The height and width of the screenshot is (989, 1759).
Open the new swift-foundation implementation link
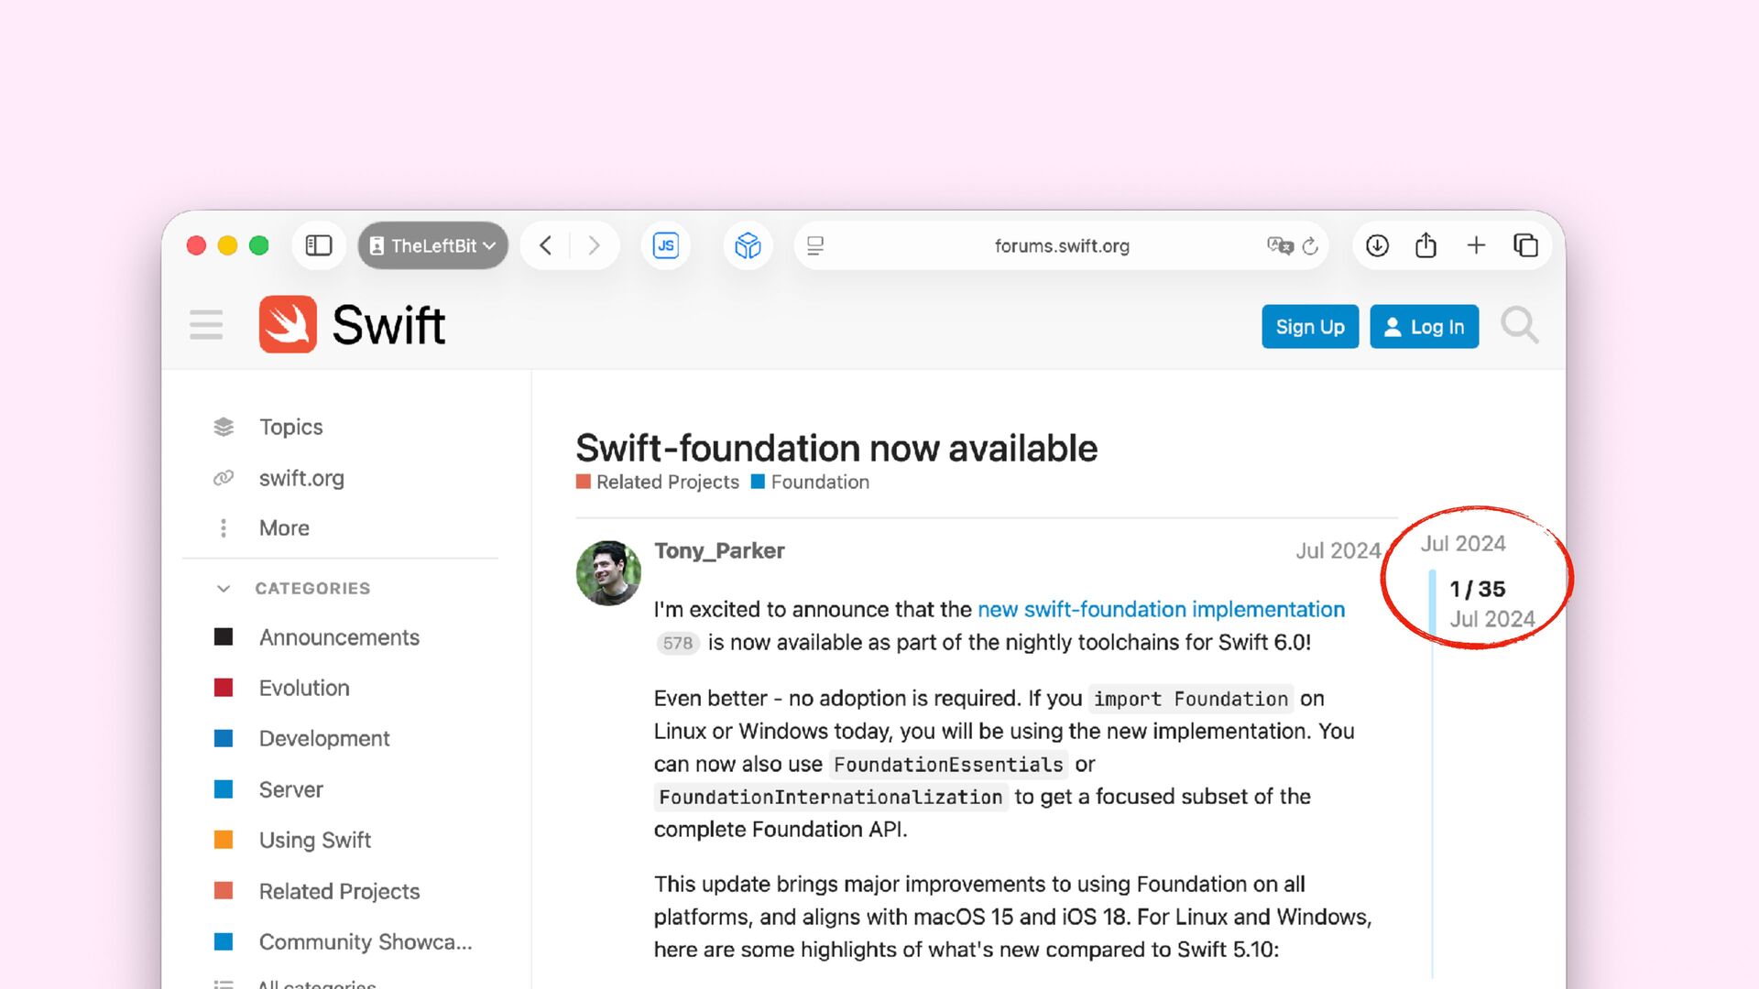tap(1161, 609)
